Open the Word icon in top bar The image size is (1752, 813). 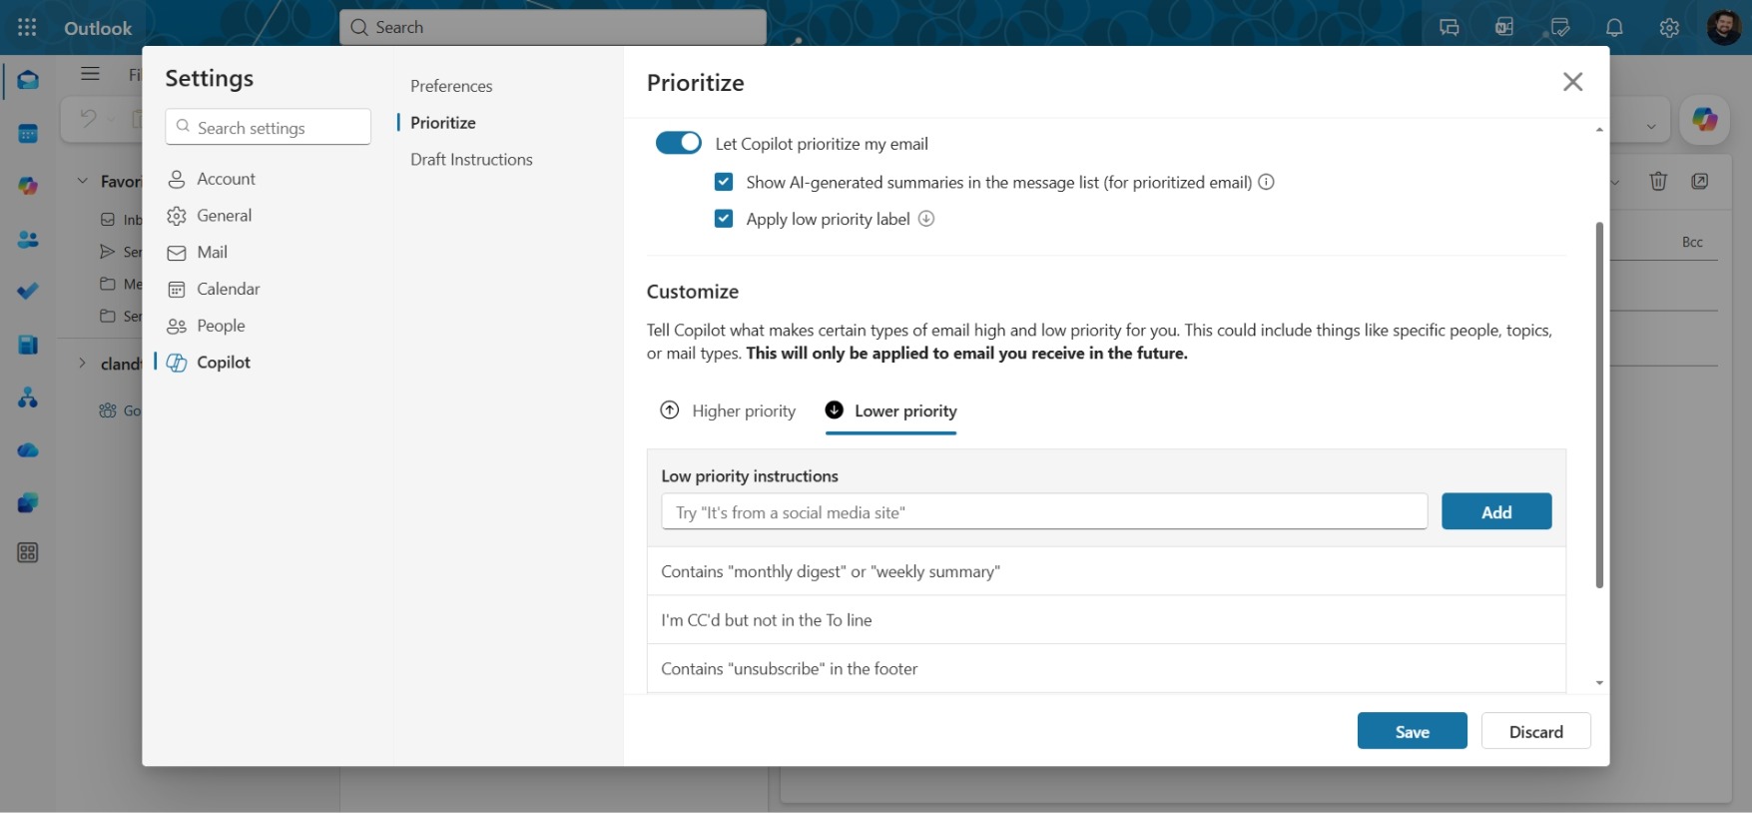1504,28
